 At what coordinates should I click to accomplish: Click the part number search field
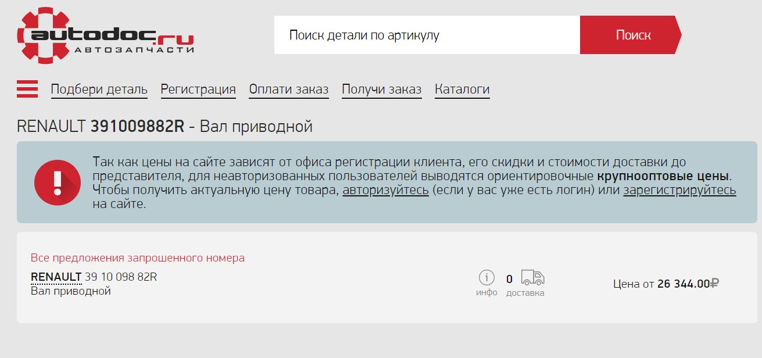coord(427,35)
